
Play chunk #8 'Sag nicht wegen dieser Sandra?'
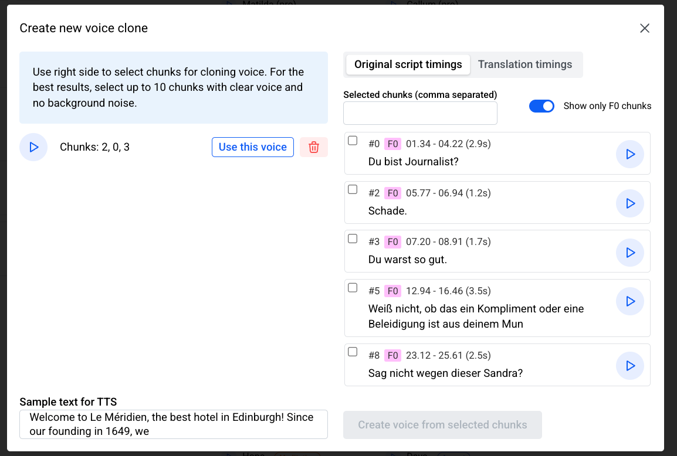pos(630,366)
